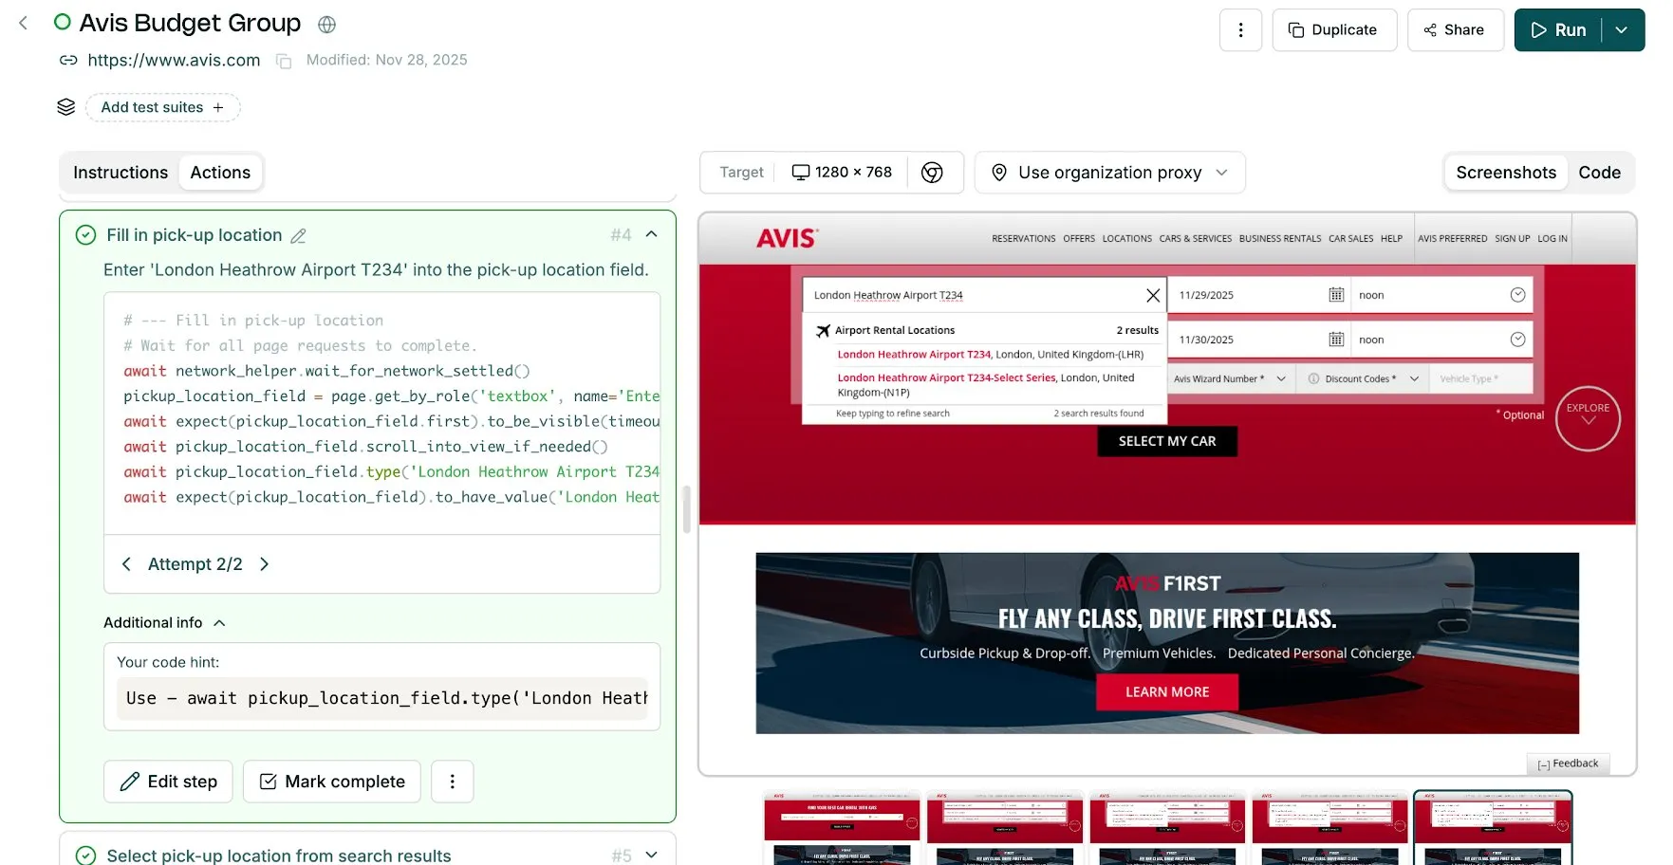
Task: Click the Airport Rental Locations airplane icon
Action: click(x=823, y=331)
